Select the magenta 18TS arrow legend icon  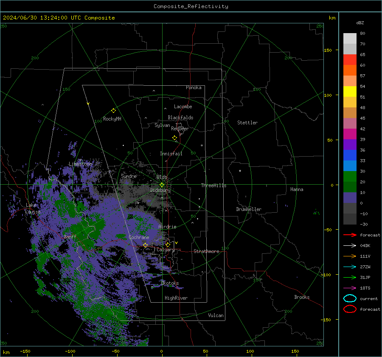[x=350, y=288]
